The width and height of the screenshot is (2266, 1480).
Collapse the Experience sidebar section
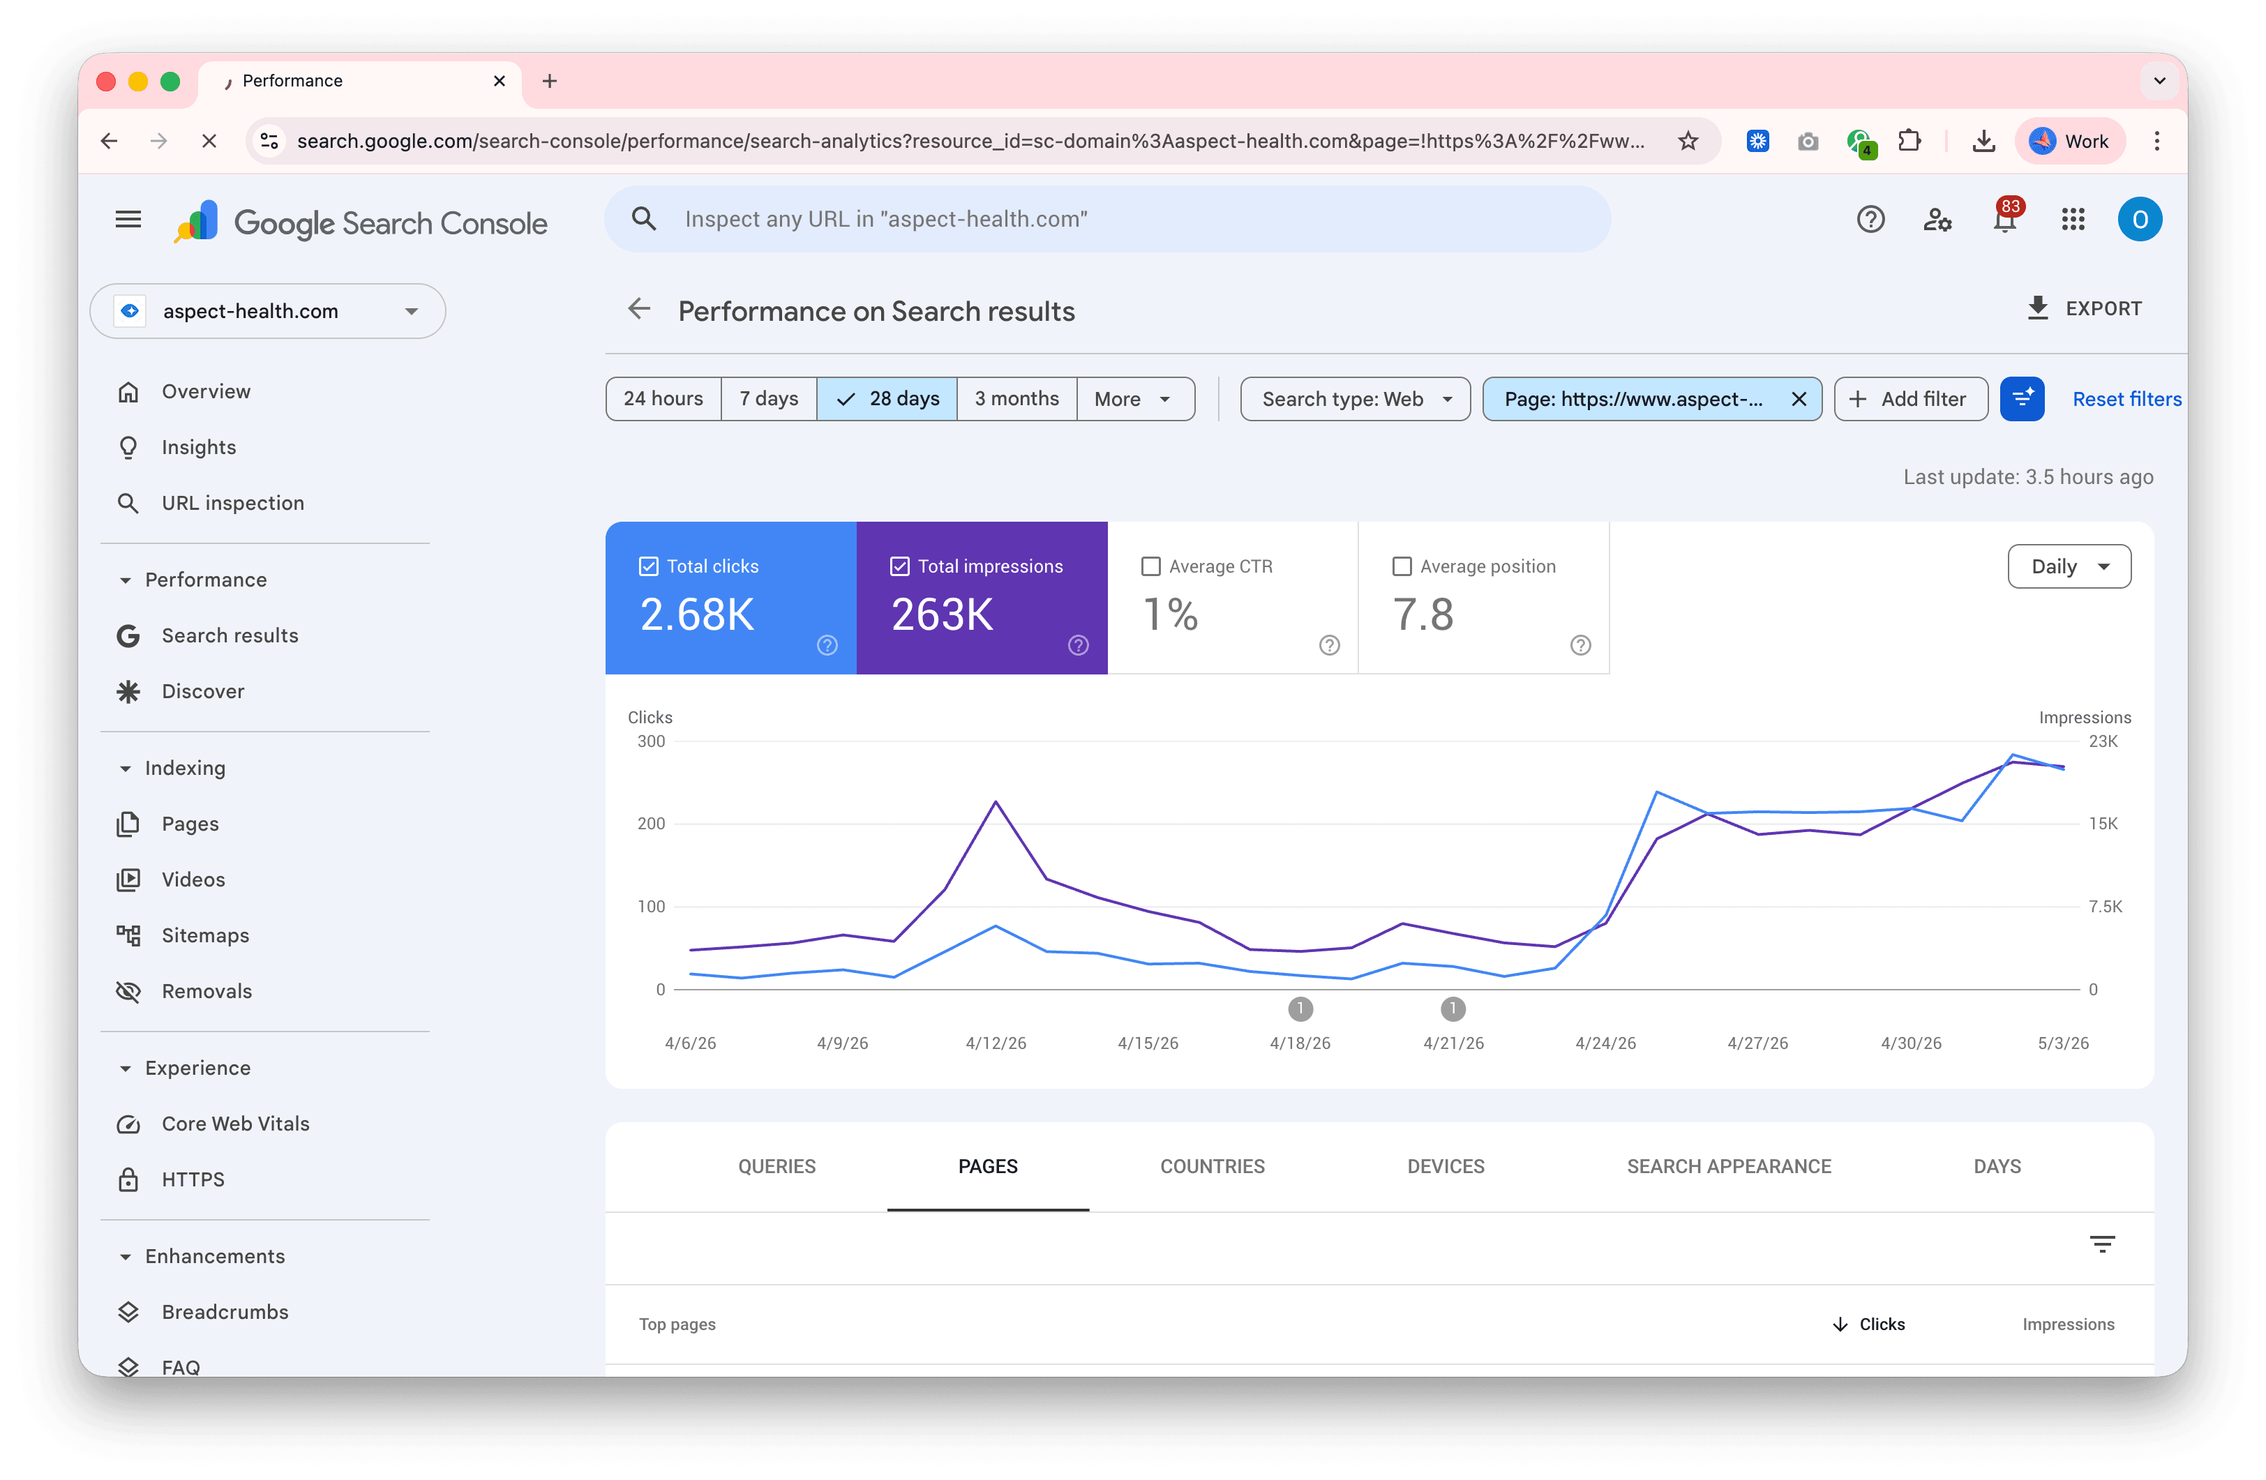tap(125, 1068)
